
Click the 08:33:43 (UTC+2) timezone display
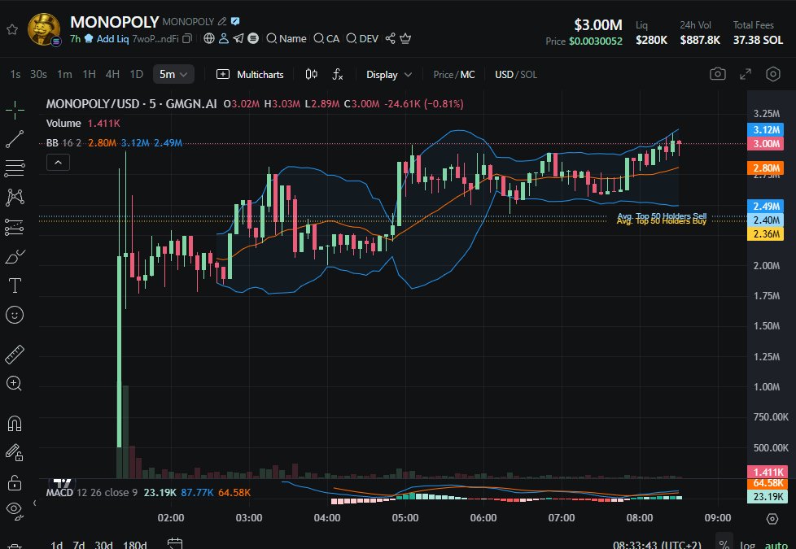pyautogui.click(x=657, y=544)
